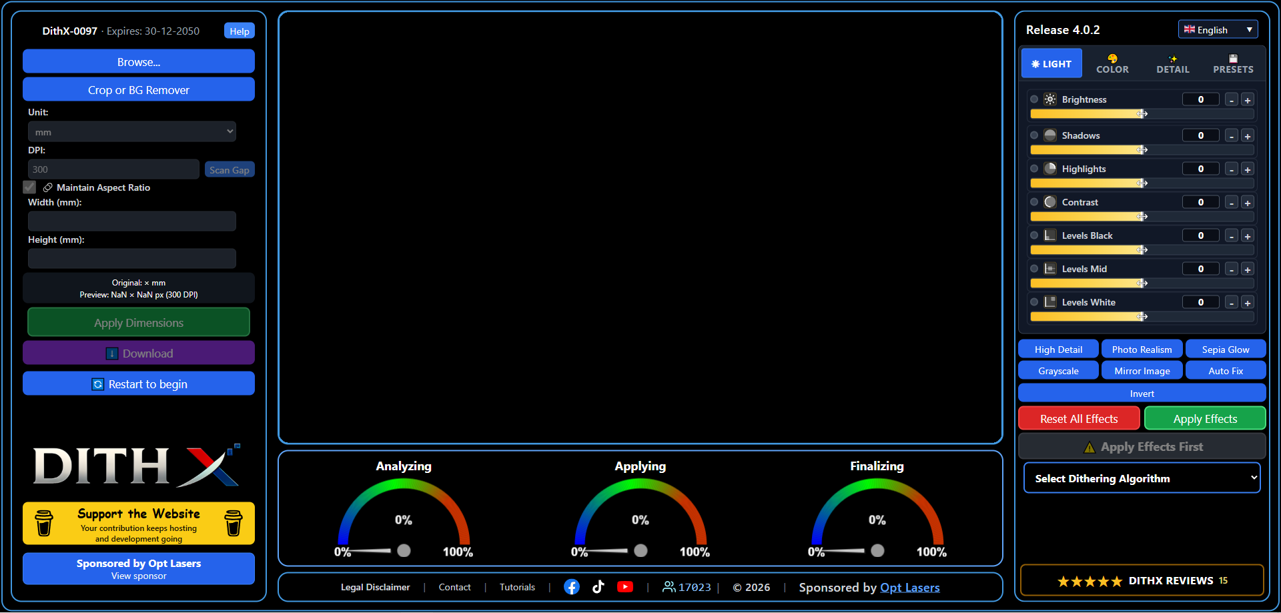1281x613 pixels.
Task: Click the Facebook icon in the footer
Action: 572,587
